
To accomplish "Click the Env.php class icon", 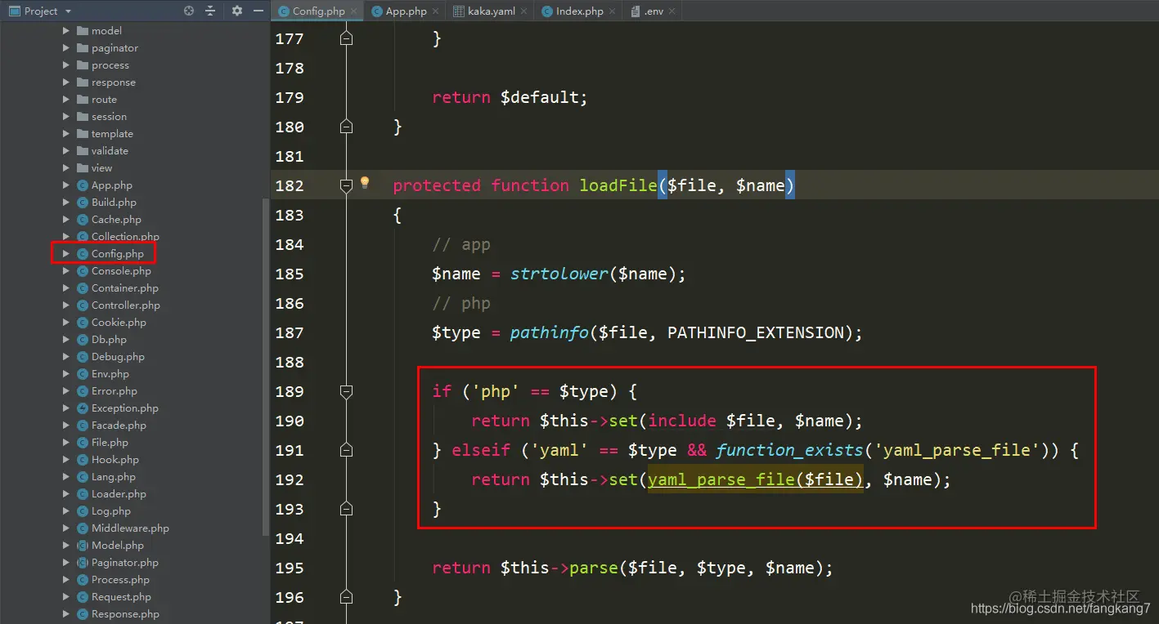I will click(x=83, y=374).
